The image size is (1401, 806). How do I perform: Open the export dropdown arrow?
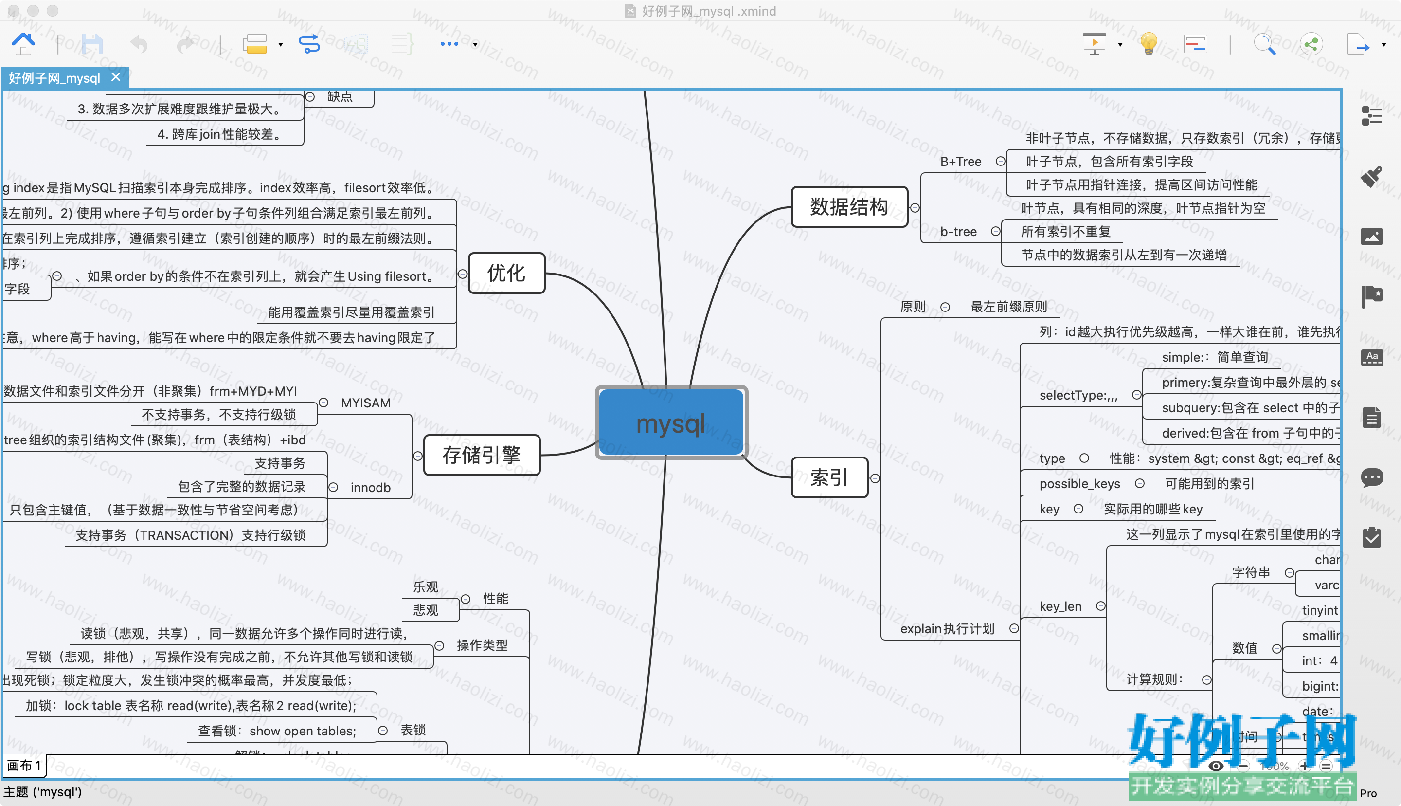coord(1384,45)
